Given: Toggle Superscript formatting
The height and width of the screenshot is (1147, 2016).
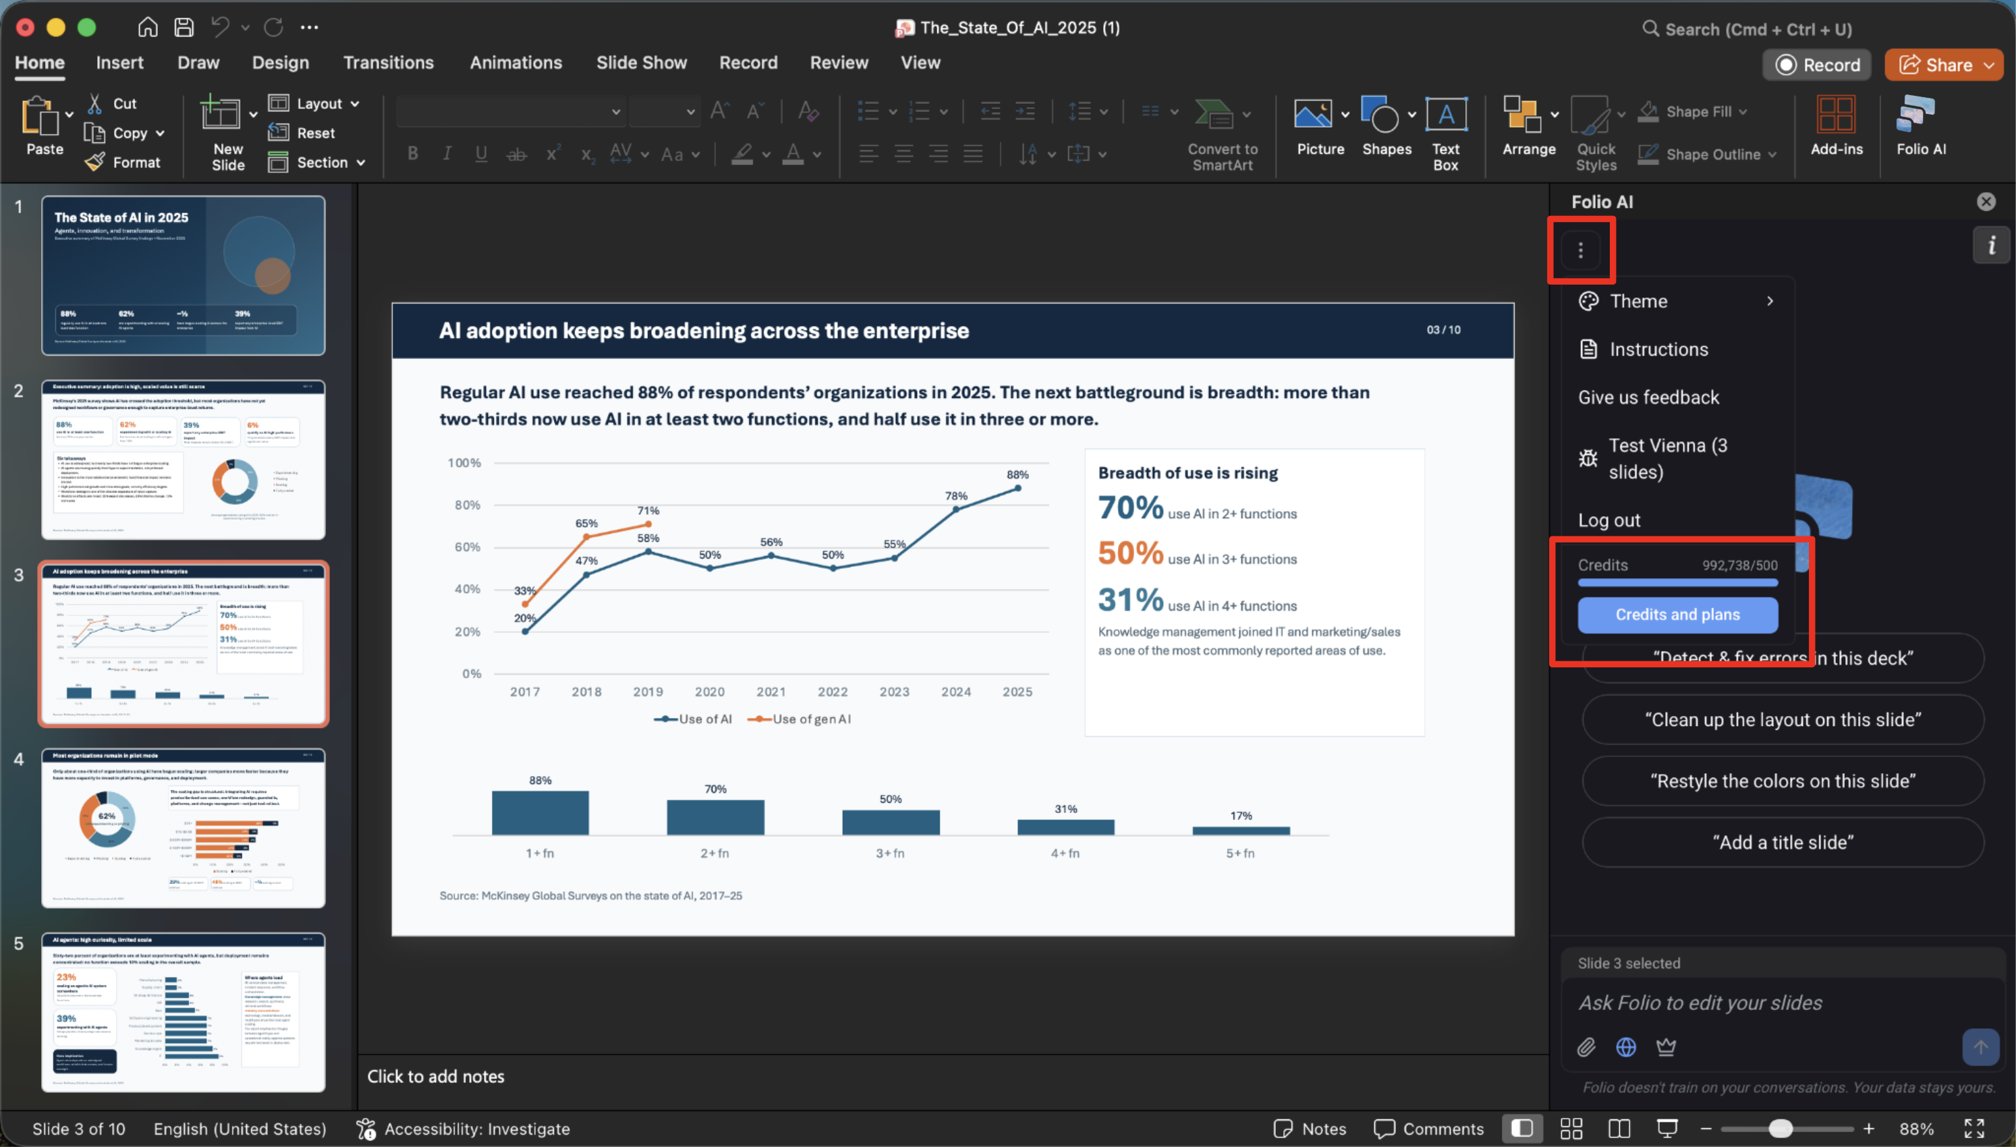Looking at the screenshot, I should pos(553,154).
